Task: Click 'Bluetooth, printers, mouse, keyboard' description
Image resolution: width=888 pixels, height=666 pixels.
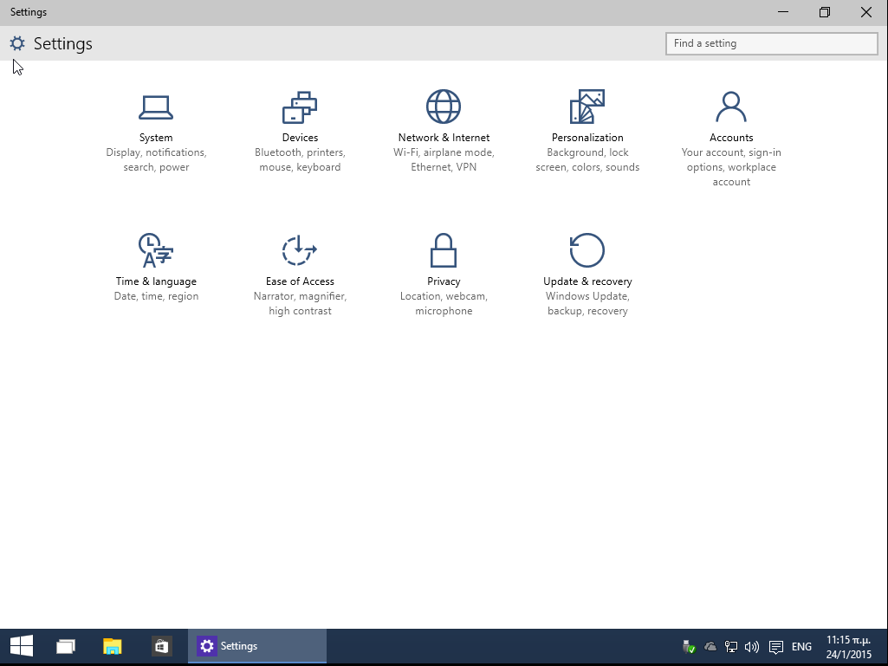Action: pyautogui.click(x=300, y=159)
